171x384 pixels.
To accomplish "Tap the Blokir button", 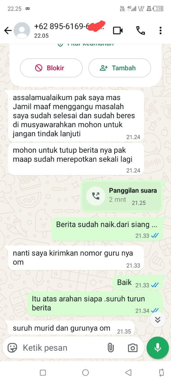I will click(x=51, y=68).
